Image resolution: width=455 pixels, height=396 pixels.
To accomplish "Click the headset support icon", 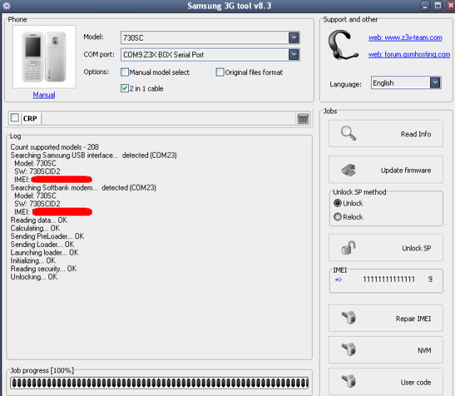I will 343,45.
